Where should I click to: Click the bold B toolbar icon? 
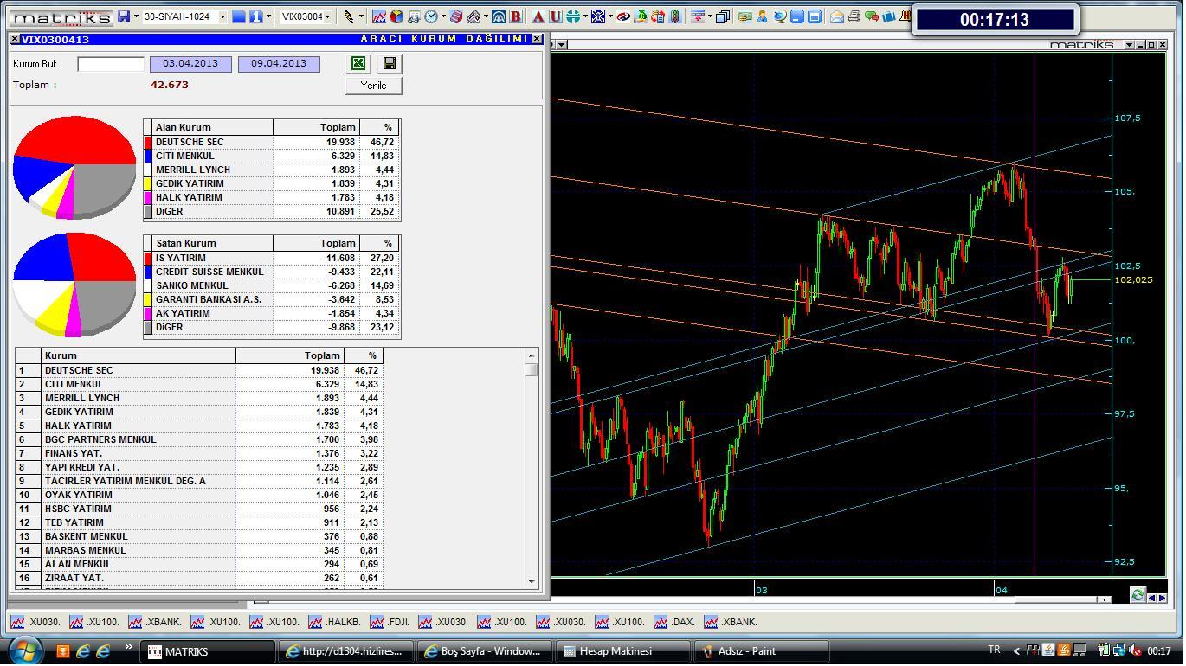click(x=516, y=16)
